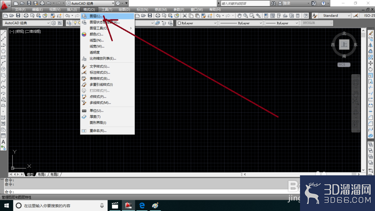This screenshot has height=211, width=375.
Task: Select 线型(N)... menu entry
Action: [107, 40]
